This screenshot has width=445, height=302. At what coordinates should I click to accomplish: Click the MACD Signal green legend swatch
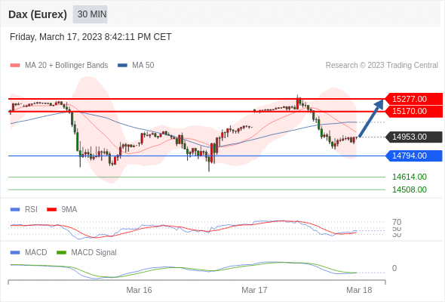click(61, 253)
